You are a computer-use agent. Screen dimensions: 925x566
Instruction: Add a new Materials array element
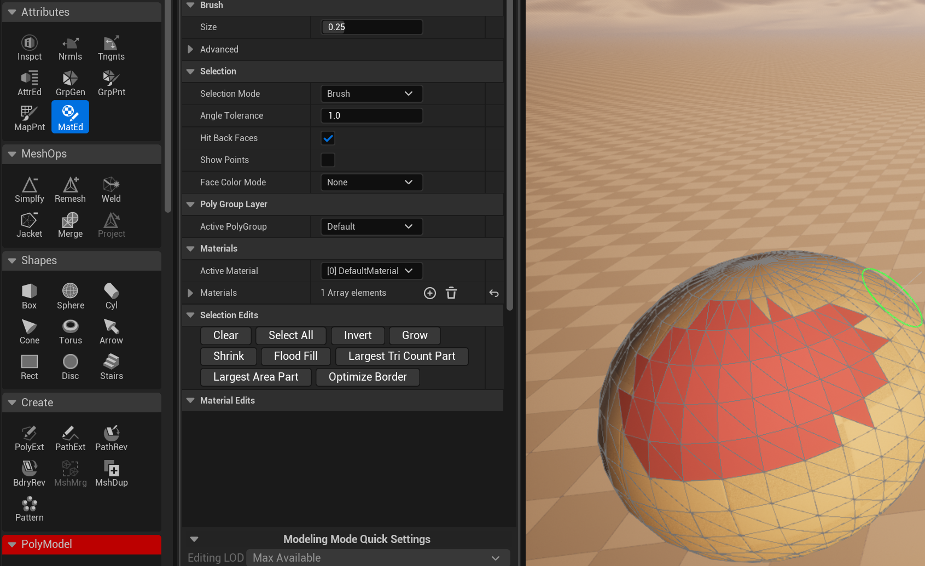tap(430, 293)
